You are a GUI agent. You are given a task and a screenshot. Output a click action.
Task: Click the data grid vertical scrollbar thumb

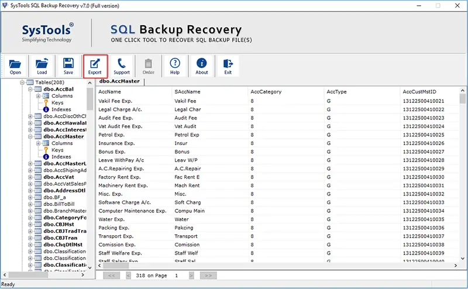[462, 98]
